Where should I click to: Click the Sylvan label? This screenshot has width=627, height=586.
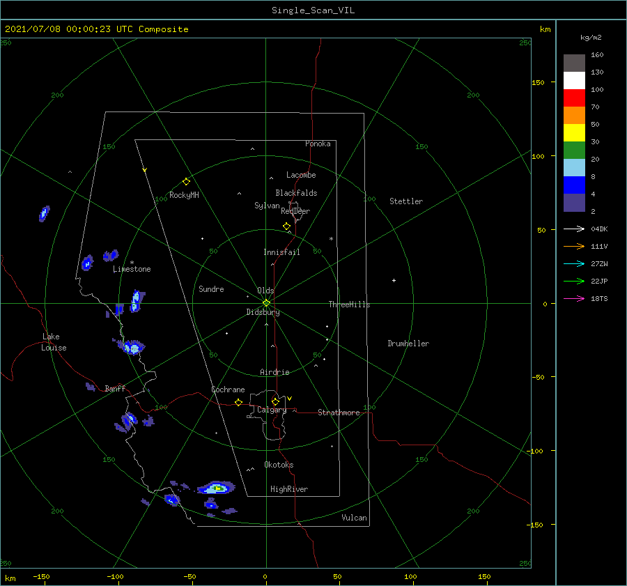coord(267,206)
